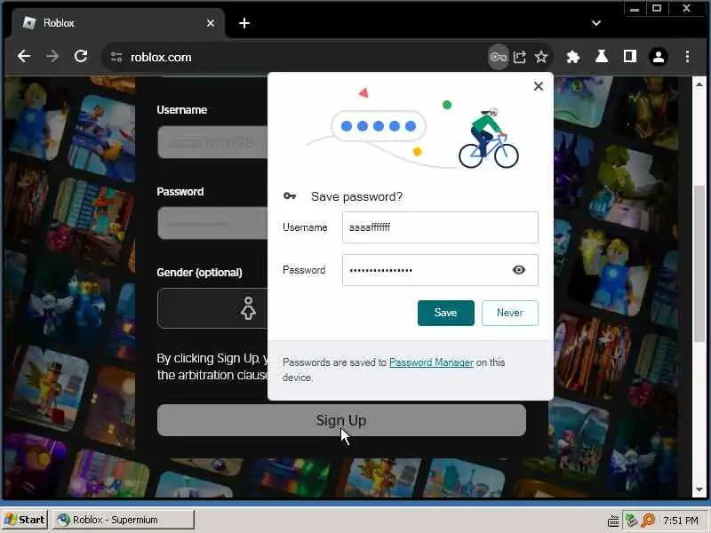The width and height of the screenshot is (711, 533).
Task: Reload the Roblox page
Action: (81, 57)
